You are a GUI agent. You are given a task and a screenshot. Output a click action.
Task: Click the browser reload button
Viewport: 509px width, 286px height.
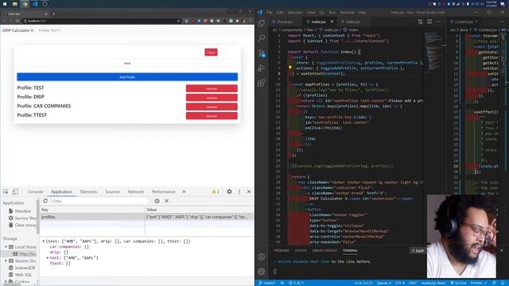[x=17, y=21]
